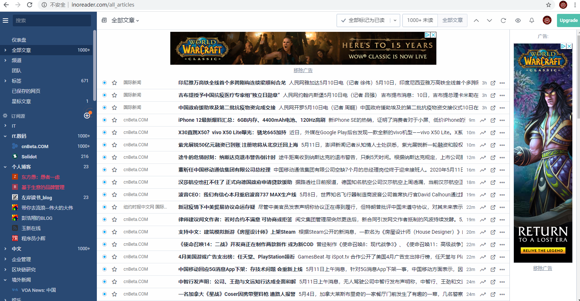
Task: Switch to the 1000+ 未读 filter tab
Action: (x=420, y=20)
